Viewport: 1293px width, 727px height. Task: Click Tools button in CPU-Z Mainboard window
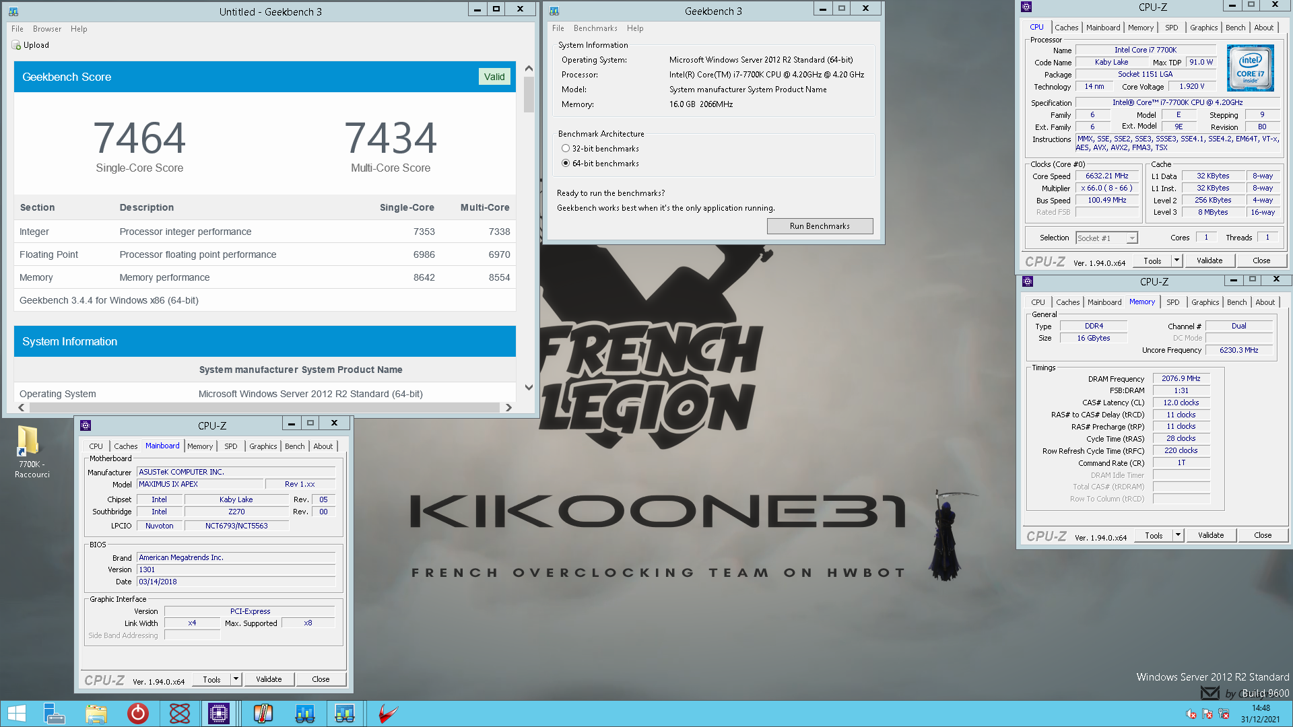211,679
